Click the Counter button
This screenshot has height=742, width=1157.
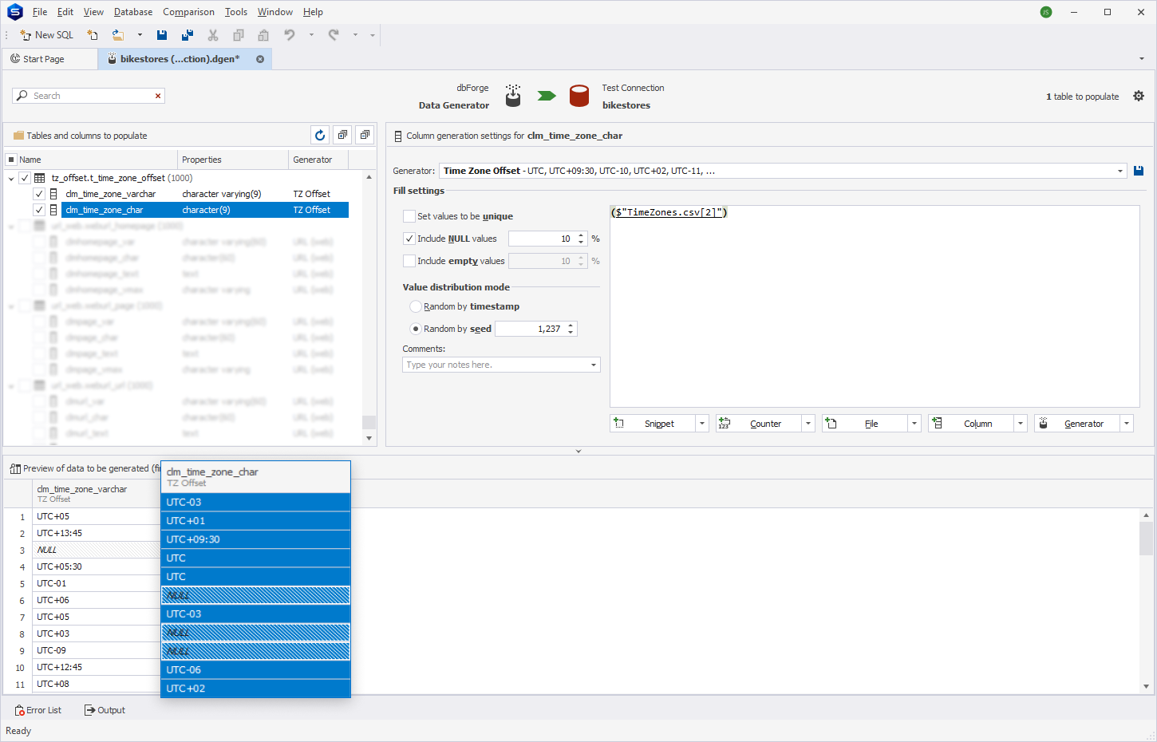click(759, 424)
